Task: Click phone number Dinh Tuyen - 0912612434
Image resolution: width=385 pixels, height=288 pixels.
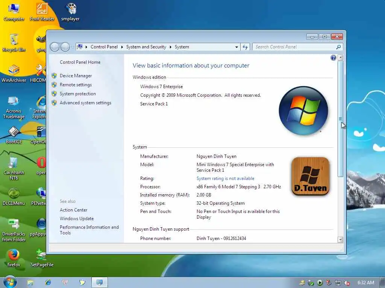Action: pyautogui.click(x=221, y=238)
